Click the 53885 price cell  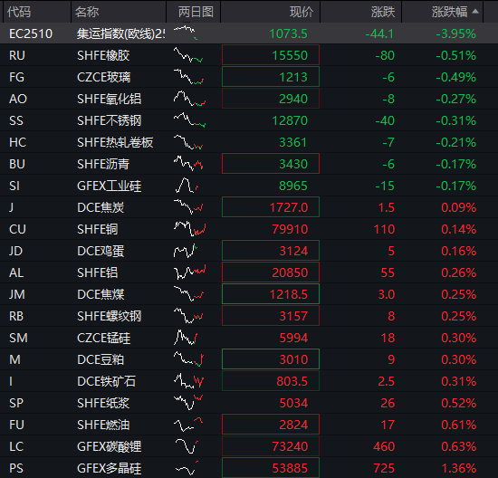pos(271,467)
